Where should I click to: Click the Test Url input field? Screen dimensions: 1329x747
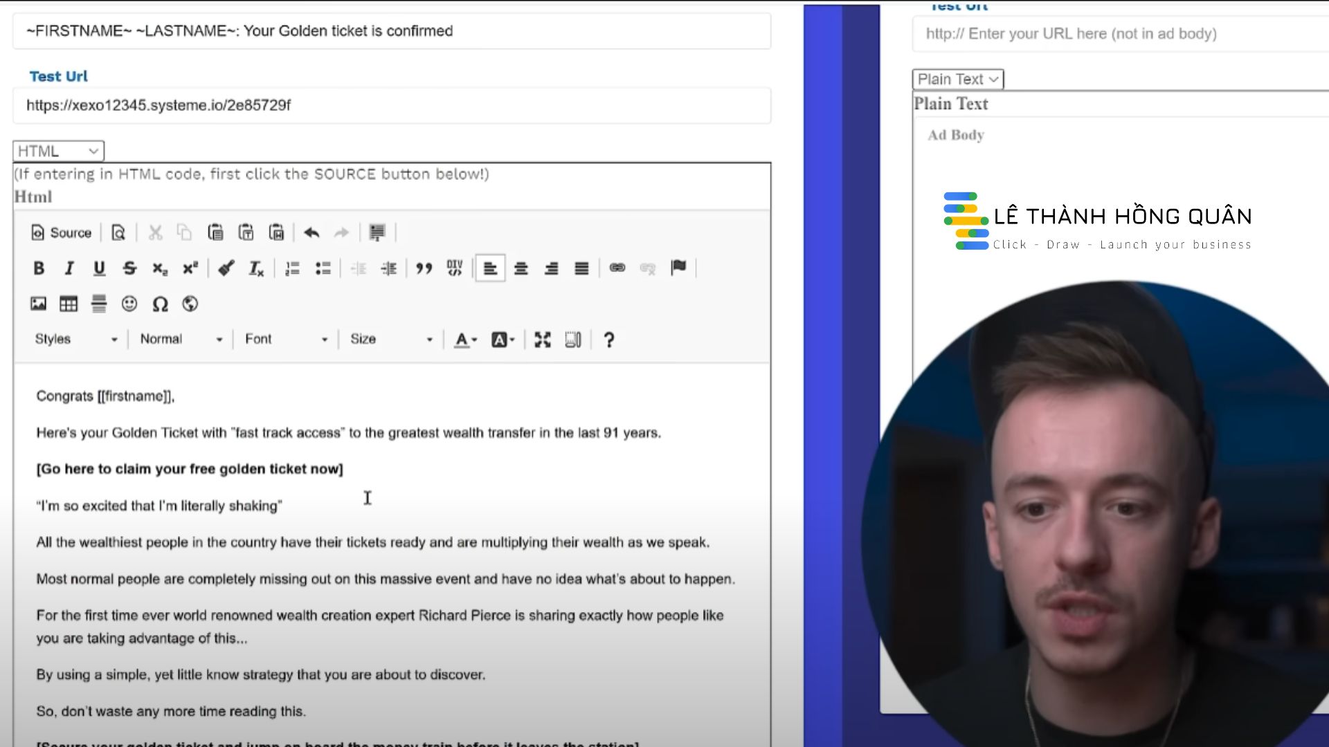point(391,106)
